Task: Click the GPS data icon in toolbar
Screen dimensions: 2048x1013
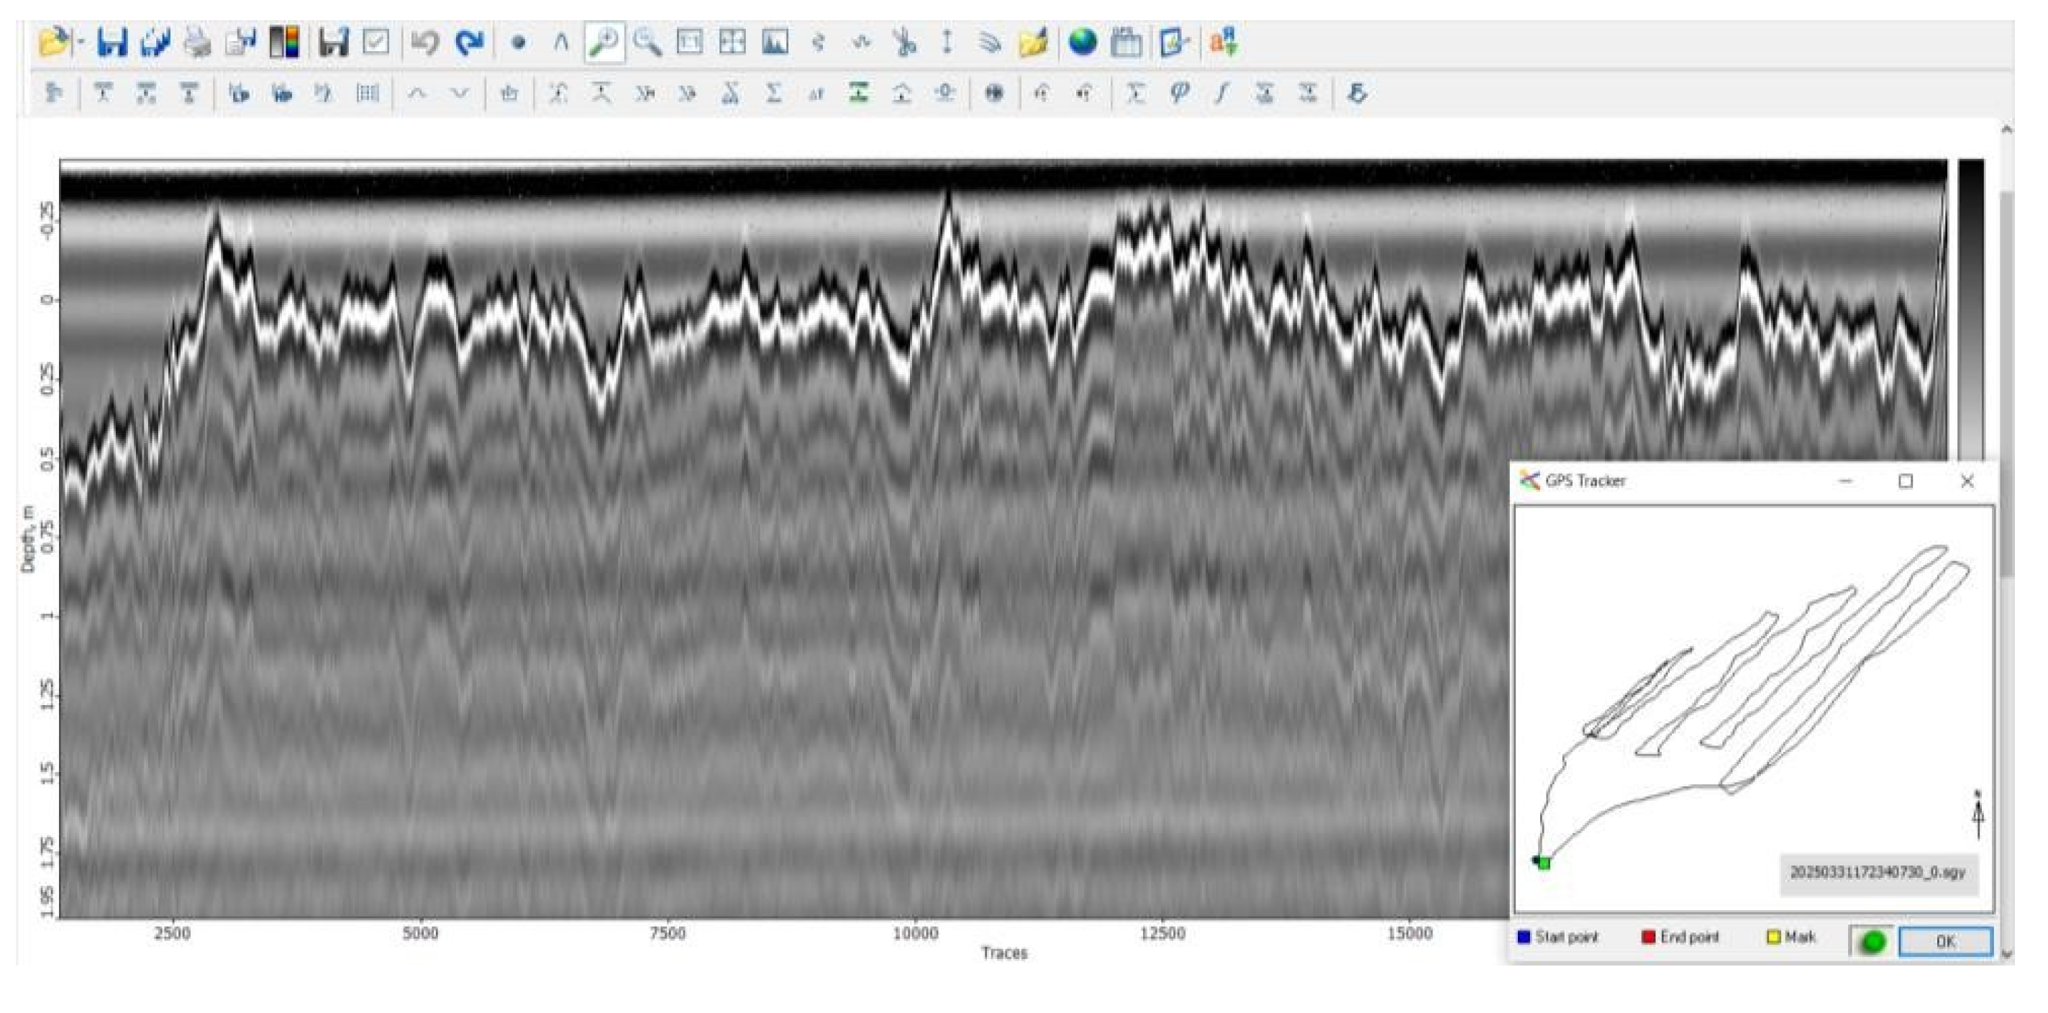Action: coord(1126,42)
